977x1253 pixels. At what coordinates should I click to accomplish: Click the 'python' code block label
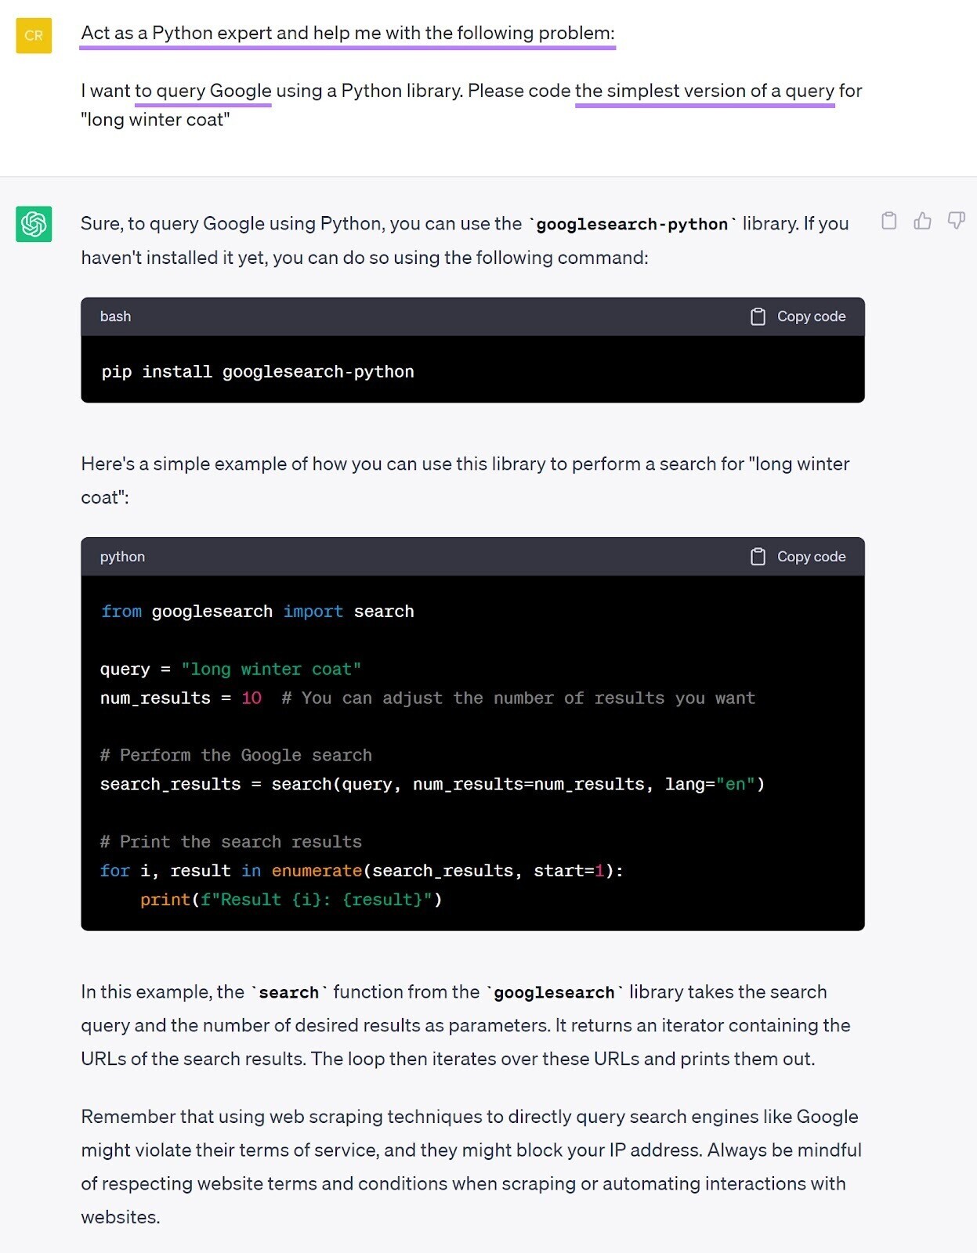click(x=122, y=557)
